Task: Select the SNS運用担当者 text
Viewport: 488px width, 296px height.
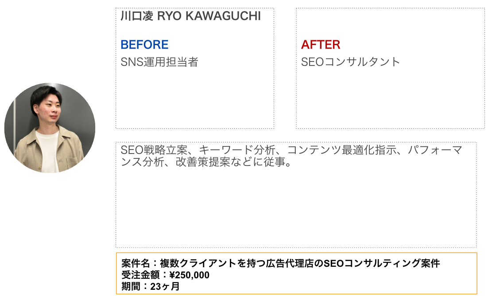Action: [159, 62]
